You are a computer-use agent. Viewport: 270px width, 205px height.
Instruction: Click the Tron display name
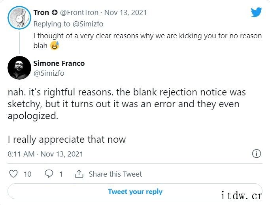click(x=42, y=13)
